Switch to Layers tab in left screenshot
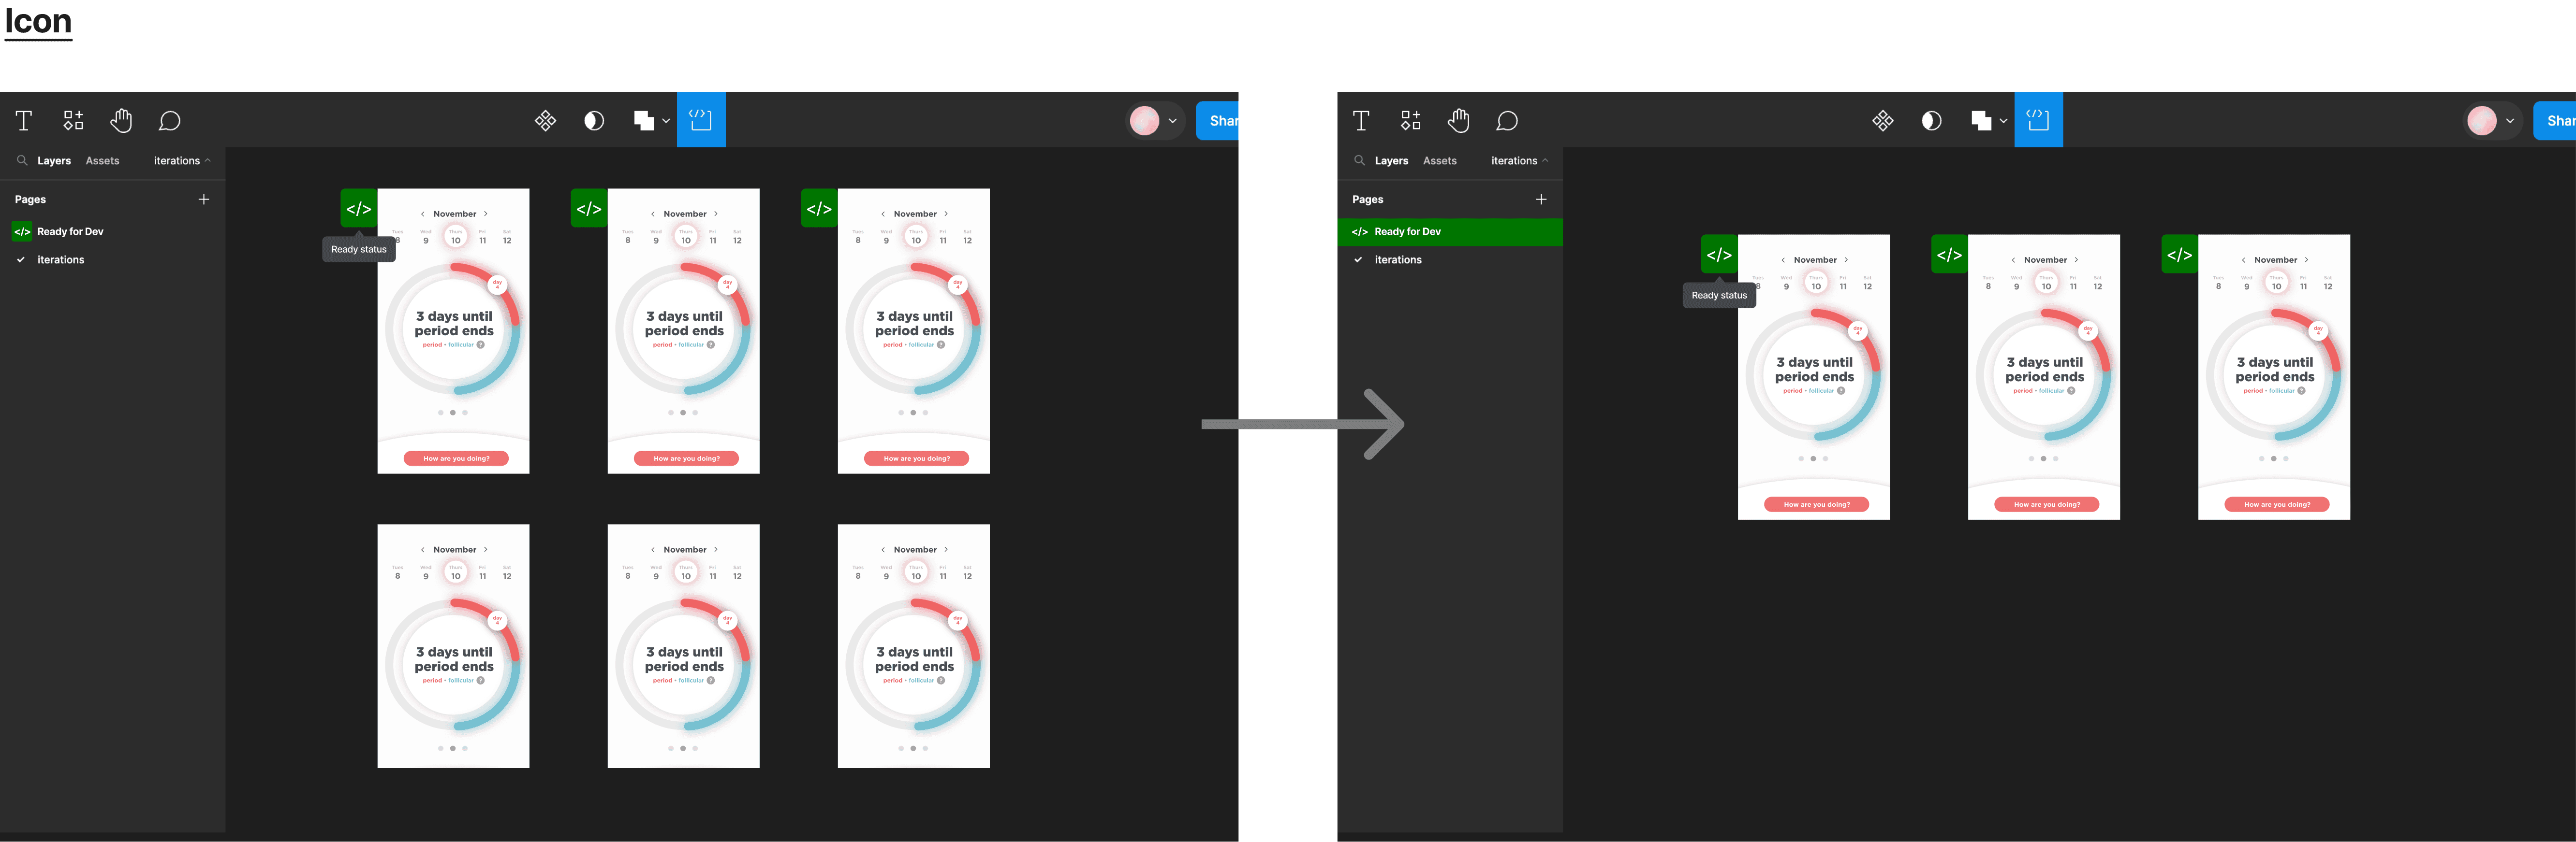Viewport: 2576px width, 842px height. 54,161
